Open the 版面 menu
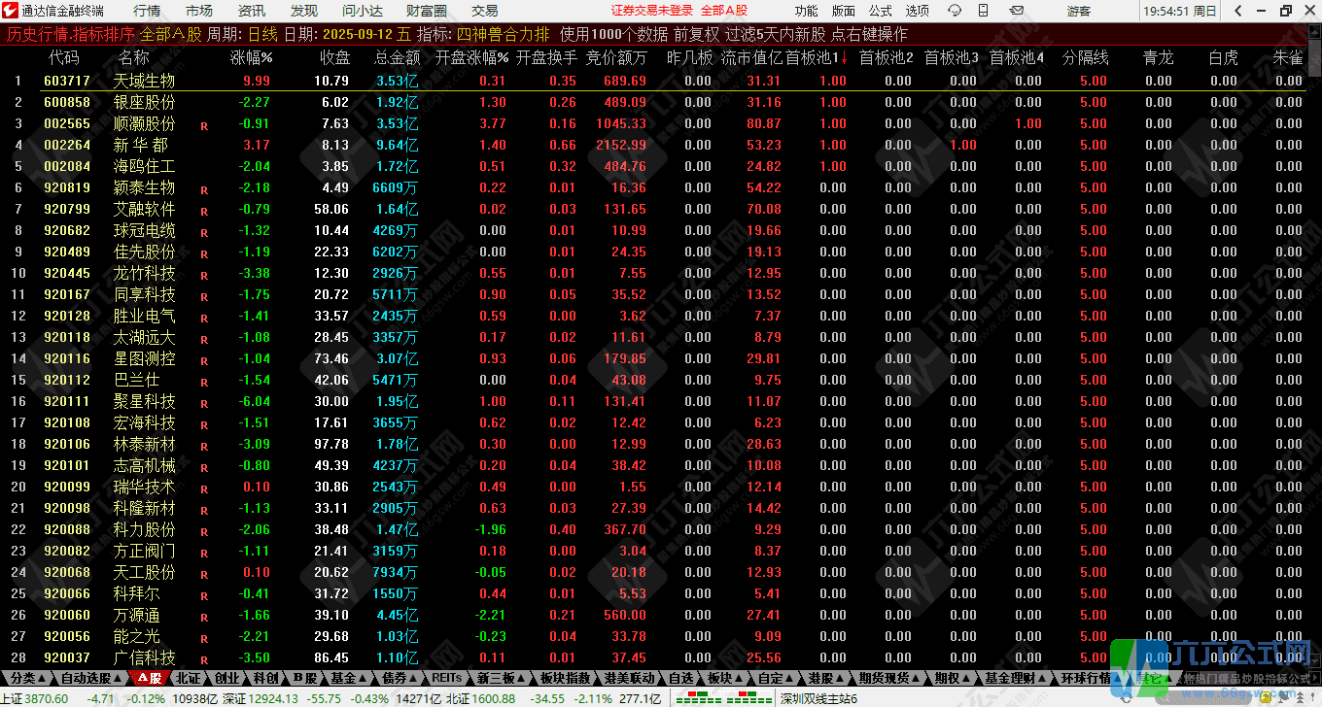The height and width of the screenshot is (707, 1322). (x=844, y=11)
